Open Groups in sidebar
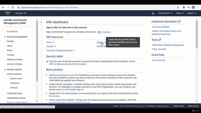 point(10,41)
